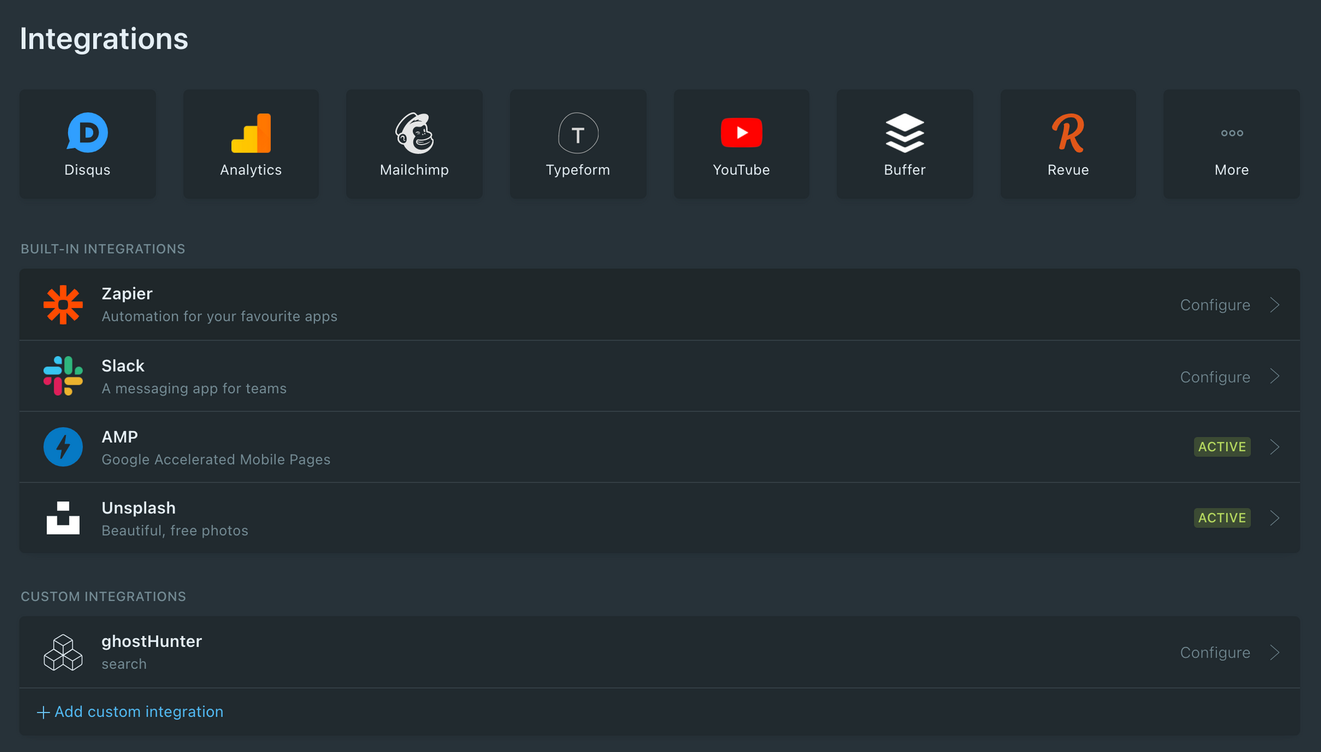Click Configure for Zapier
Viewport: 1321px width, 752px height.
pos(1215,305)
